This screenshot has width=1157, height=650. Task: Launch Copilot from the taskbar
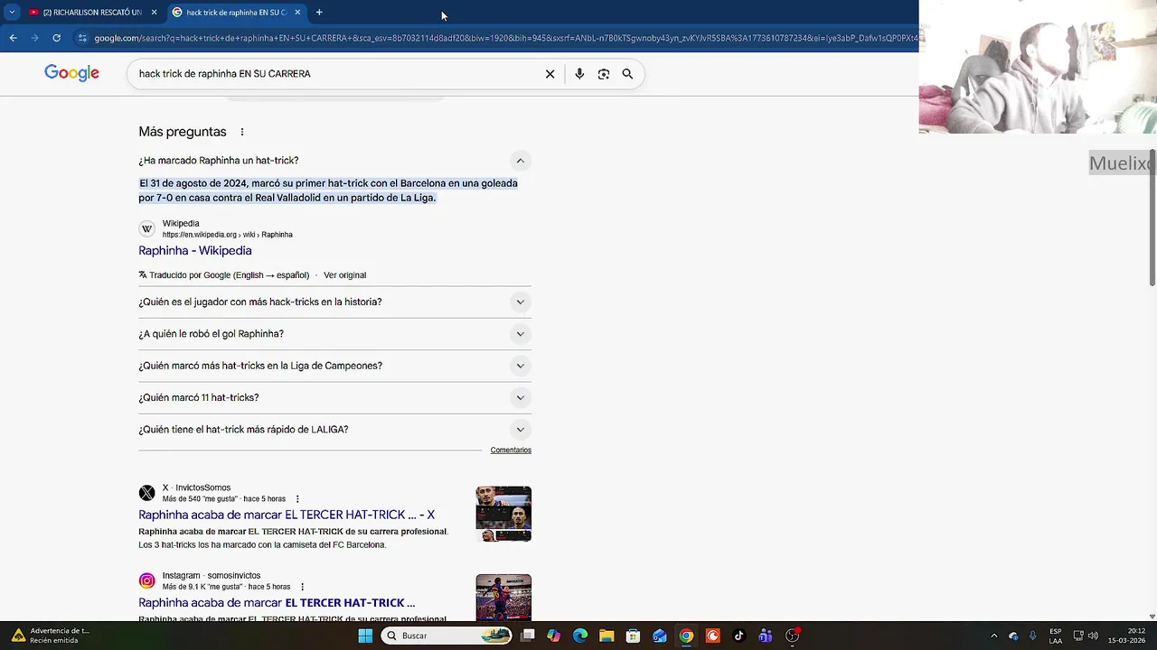pyautogui.click(x=554, y=636)
